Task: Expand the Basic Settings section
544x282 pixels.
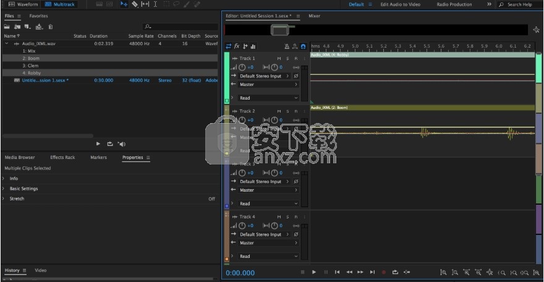Action: tap(23, 189)
